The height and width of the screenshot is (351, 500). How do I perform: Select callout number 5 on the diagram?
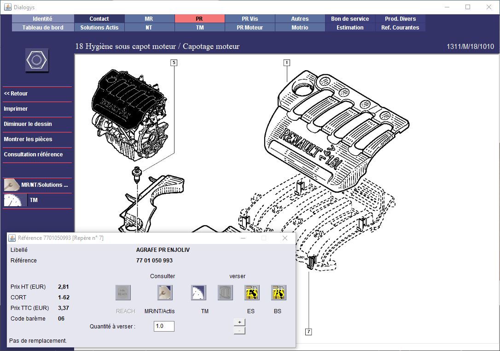pyautogui.click(x=174, y=63)
